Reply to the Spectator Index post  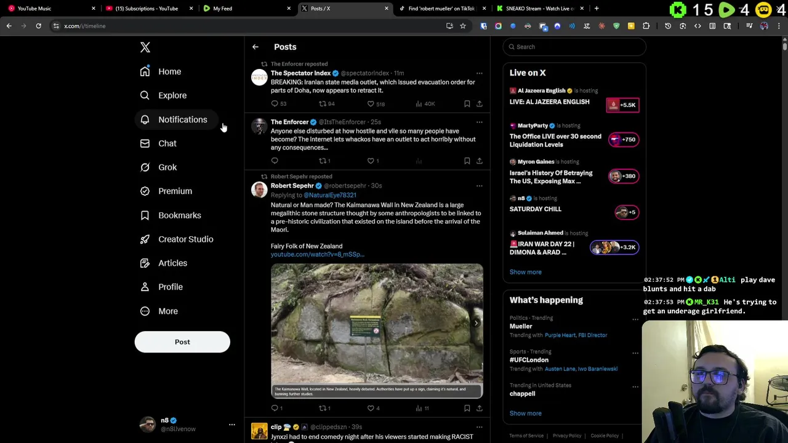coord(275,104)
